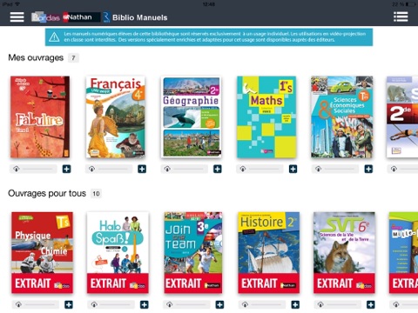Download the Fabulire book via cloud icon

[x=17, y=169]
